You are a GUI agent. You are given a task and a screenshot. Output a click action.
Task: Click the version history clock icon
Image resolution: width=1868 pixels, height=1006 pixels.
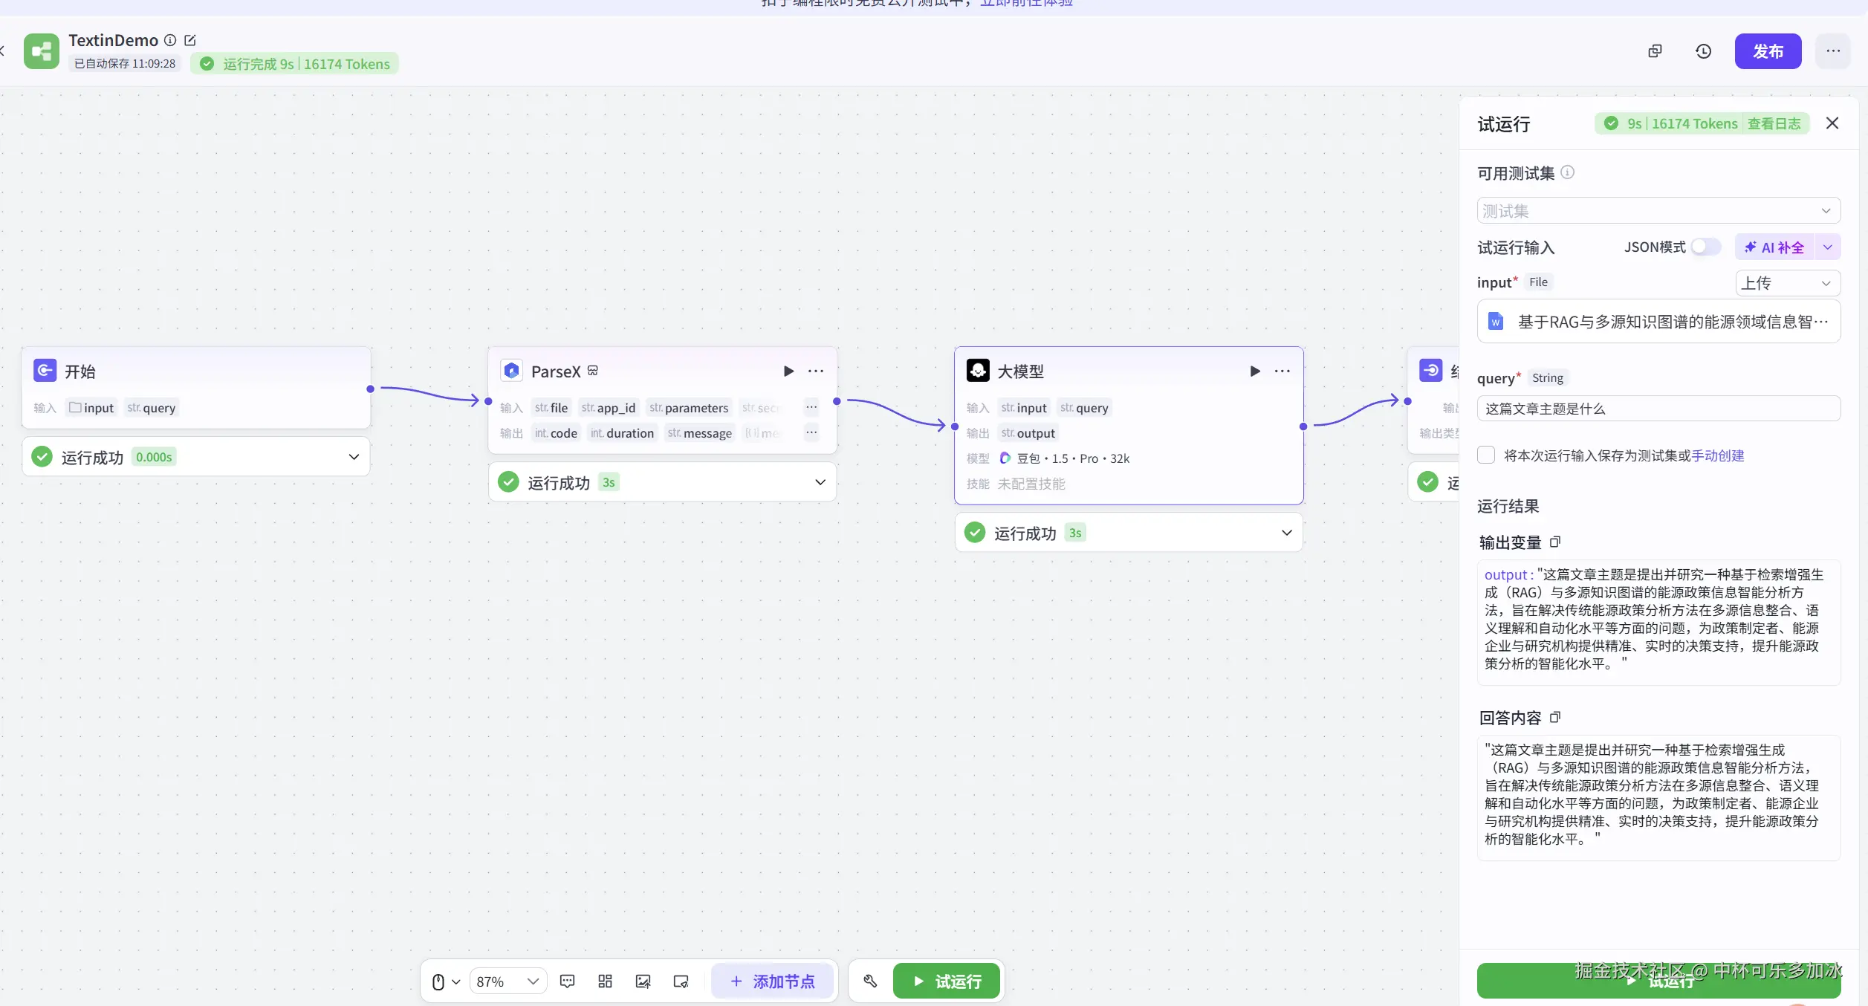pyautogui.click(x=1703, y=51)
